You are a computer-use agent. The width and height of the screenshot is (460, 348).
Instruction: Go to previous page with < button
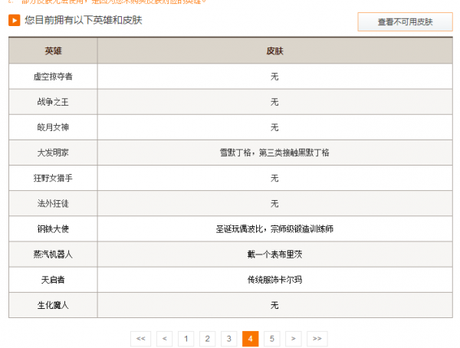coord(165,339)
